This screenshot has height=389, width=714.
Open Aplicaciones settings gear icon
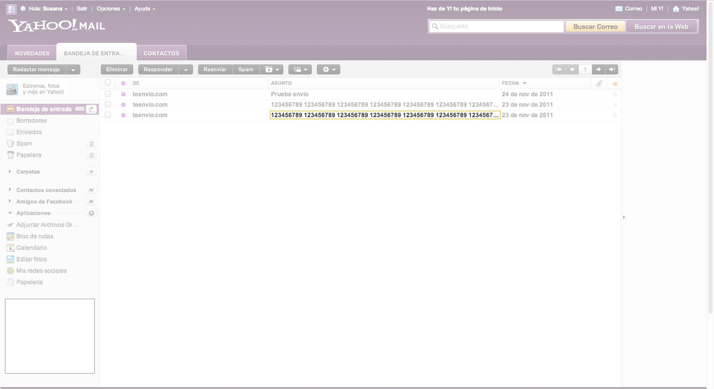(91, 213)
